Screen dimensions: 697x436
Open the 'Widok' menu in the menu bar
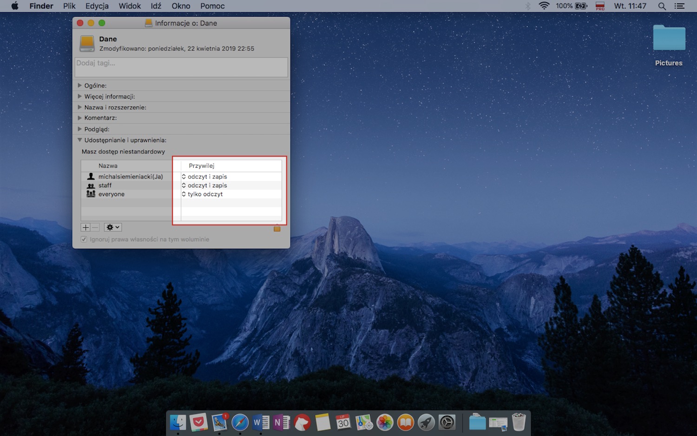[129, 6]
